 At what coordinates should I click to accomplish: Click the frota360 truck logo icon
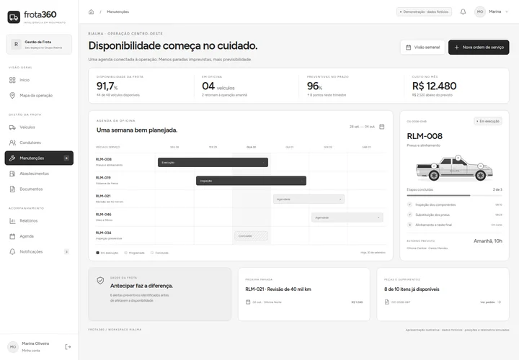pos(14,17)
